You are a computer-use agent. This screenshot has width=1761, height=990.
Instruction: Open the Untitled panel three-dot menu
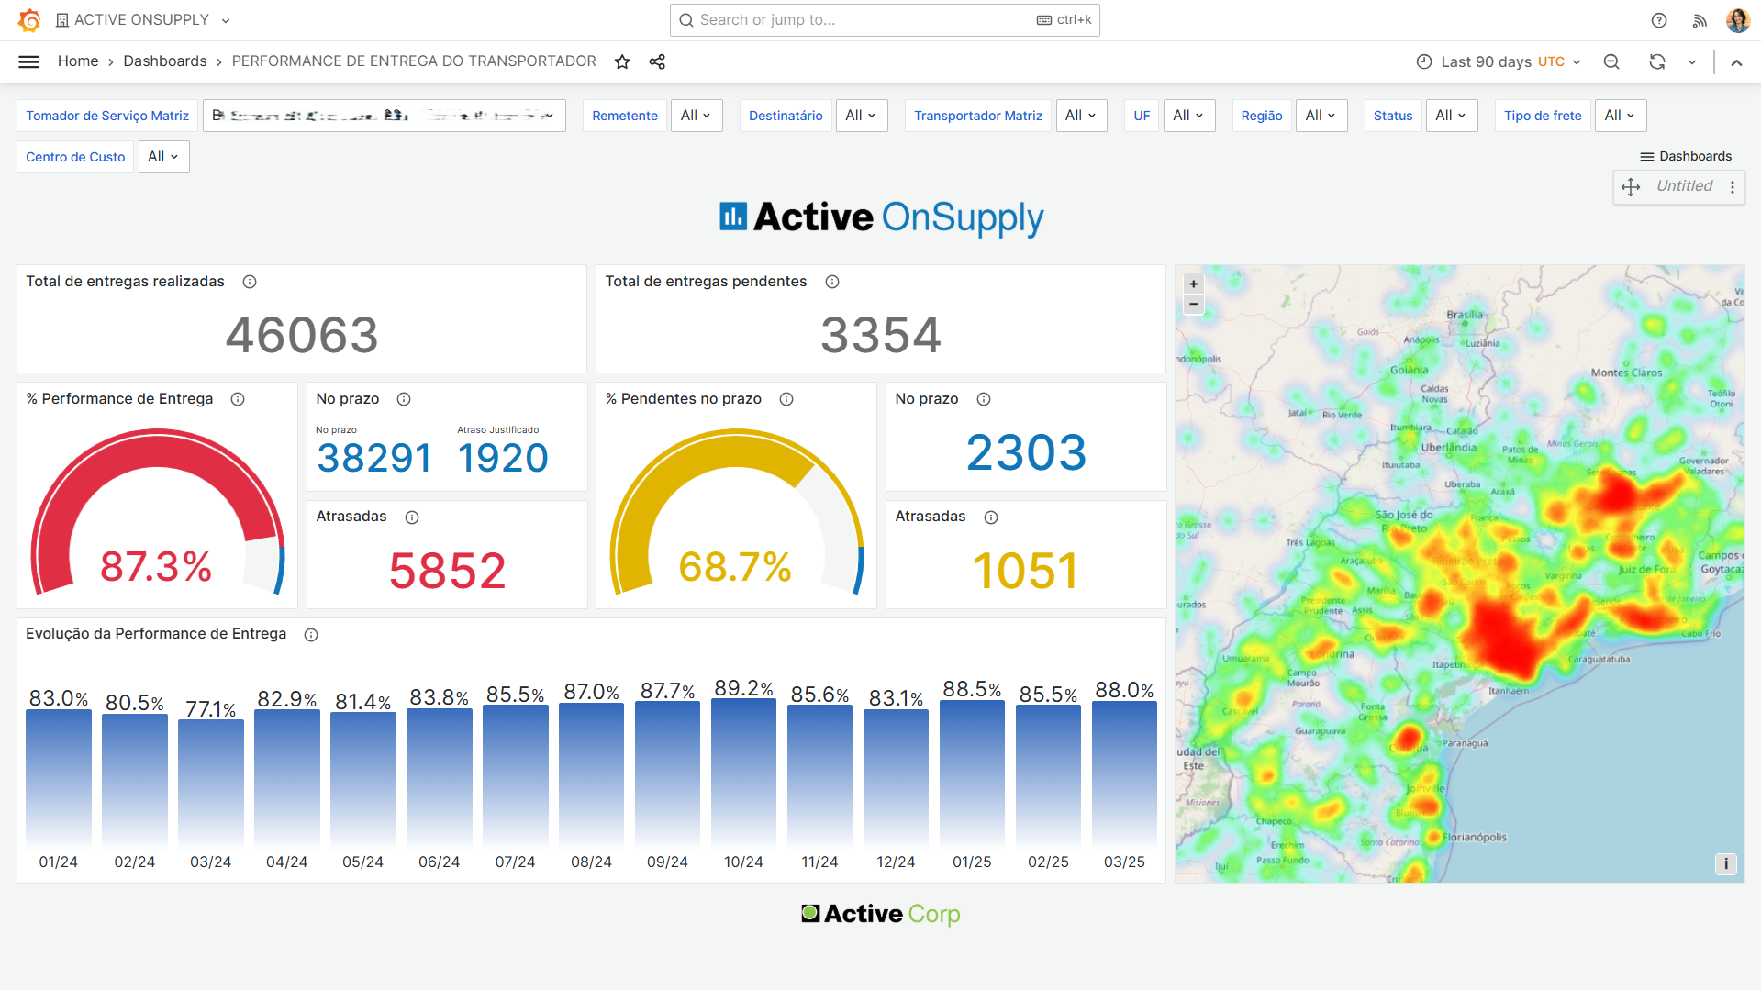tap(1733, 187)
